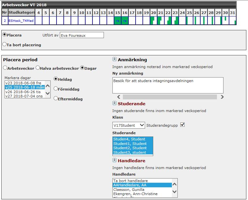Click the empty week 4 cell

(39, 21)
